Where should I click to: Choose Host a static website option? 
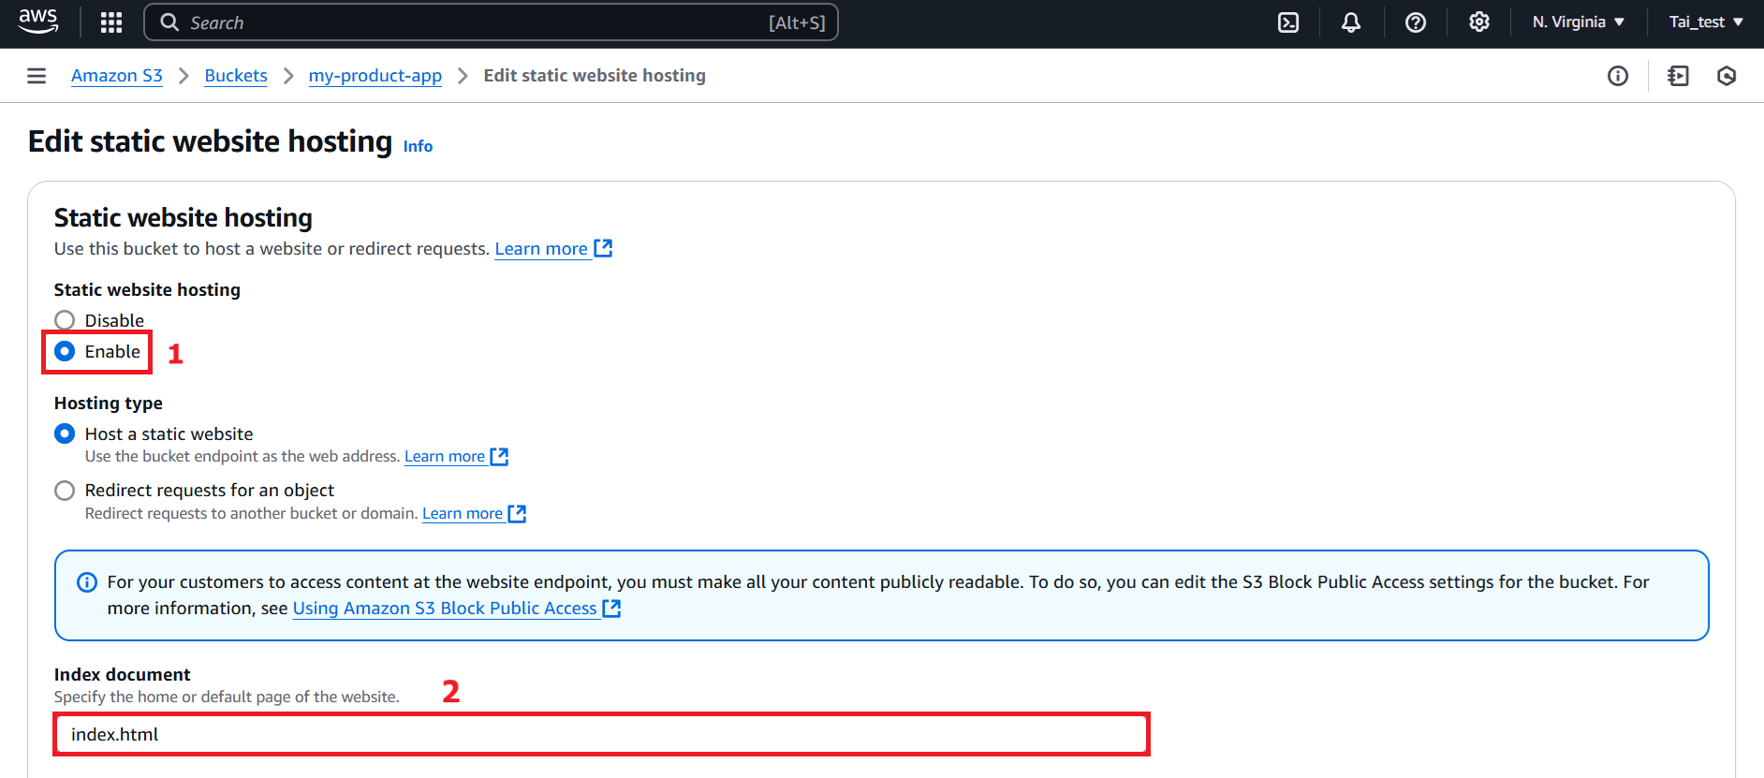65,433
